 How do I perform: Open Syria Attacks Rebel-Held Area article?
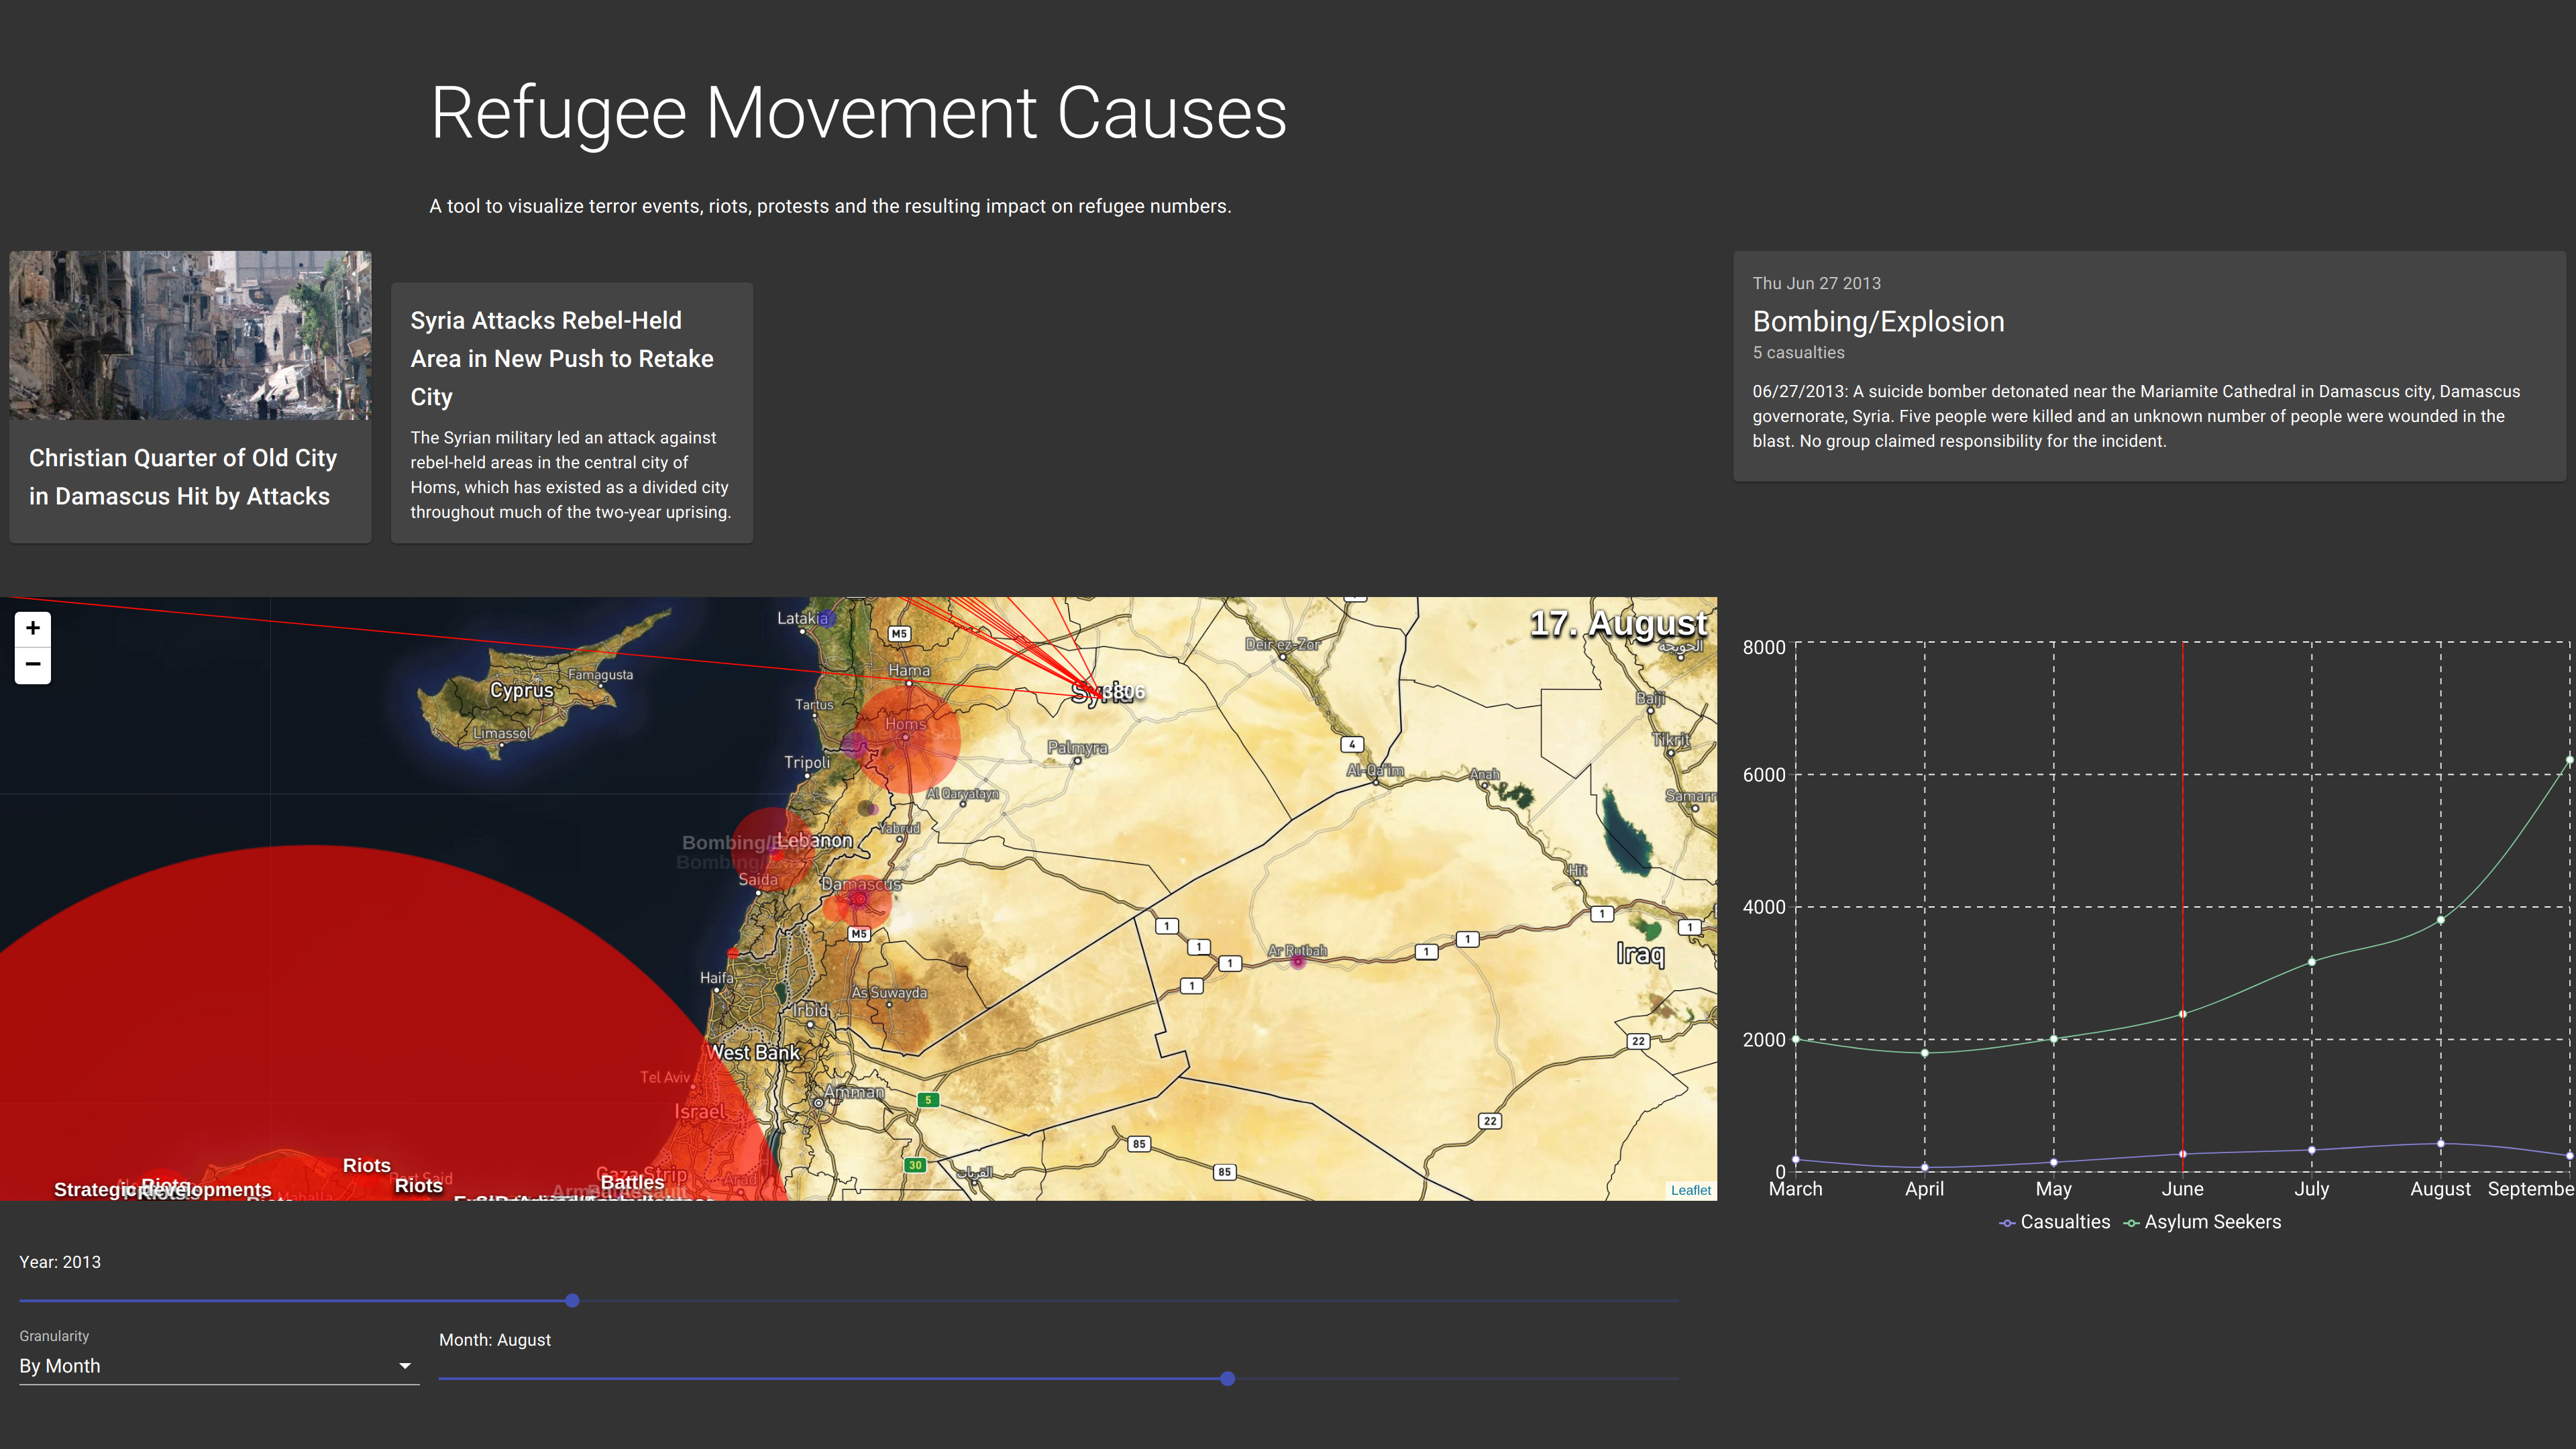(x=571, y=413)
